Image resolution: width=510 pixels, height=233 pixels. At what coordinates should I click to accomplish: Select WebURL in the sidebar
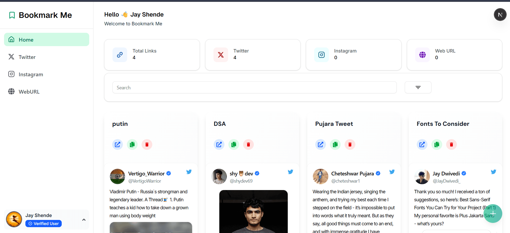coord(46,91)
